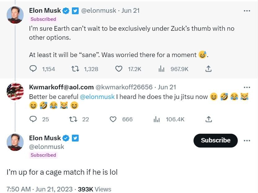
Task: Open the reply icon showing 25
Action: coord(33,119)
